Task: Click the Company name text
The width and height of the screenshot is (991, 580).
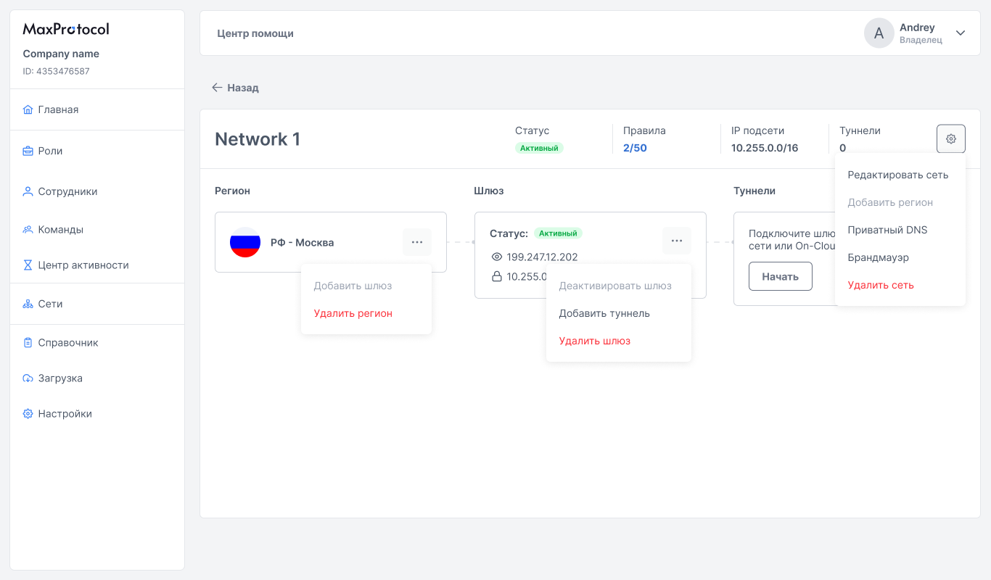Action: (x=61, y=54)
